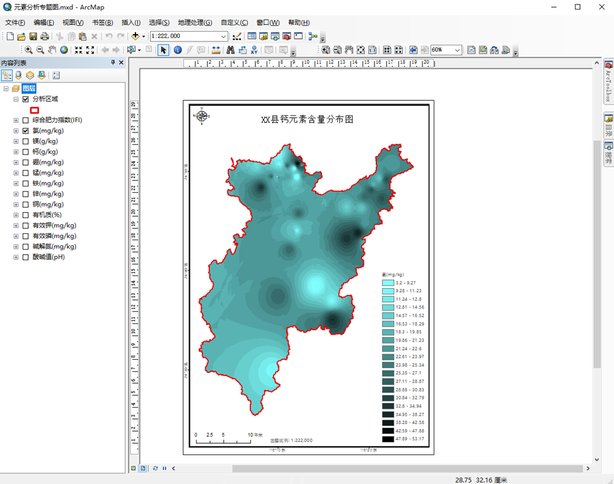Viewport: 614px width, 484px height.
Task: Check the 镁(g/kg) layer
Action: (x=25, y=141)
